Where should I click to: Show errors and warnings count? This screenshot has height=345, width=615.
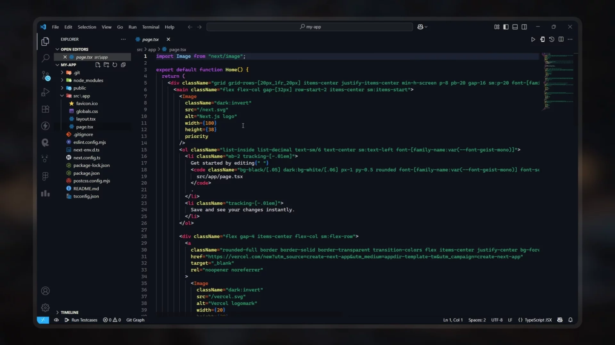[x=112, y=320]
